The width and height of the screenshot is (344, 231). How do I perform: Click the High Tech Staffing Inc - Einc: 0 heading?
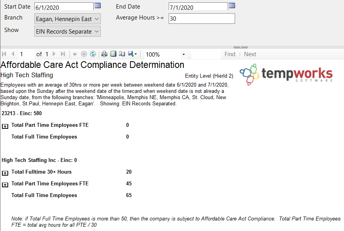tap(39, 160)
